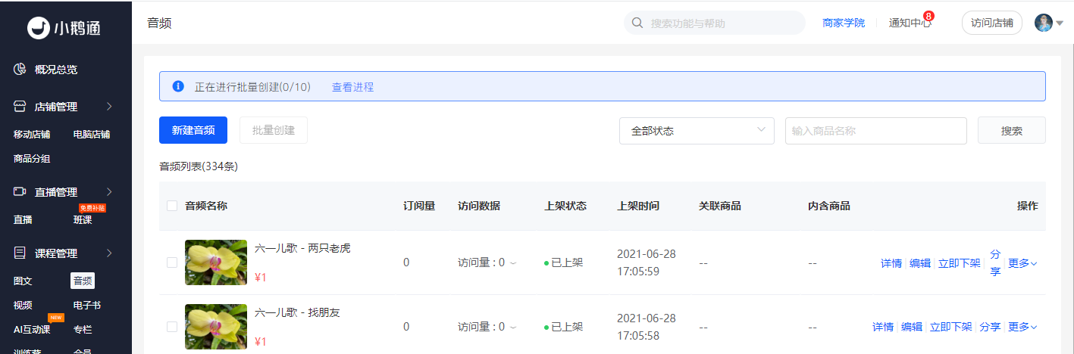Open 更多 dropdown for 找朋友 row
This screenshot has height=354, width=1074.
point(1022,327)
